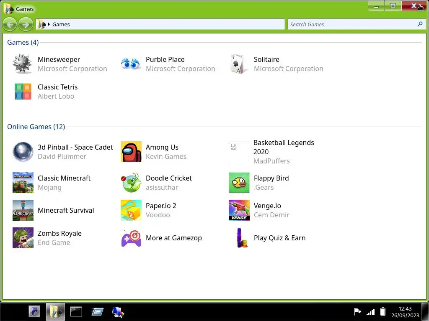This screenshot has height=321, width=429.
Task: Select the Solitaire title text
Action: tap(266, 59)
